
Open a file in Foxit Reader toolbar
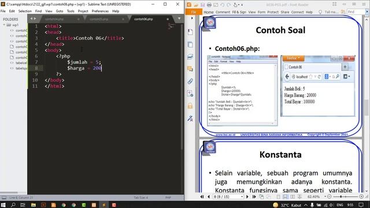pos(196,5)
